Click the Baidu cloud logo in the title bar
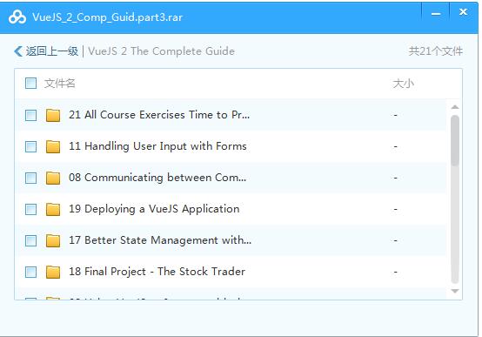This screenshot has width=482, height=337. (17, 17)
